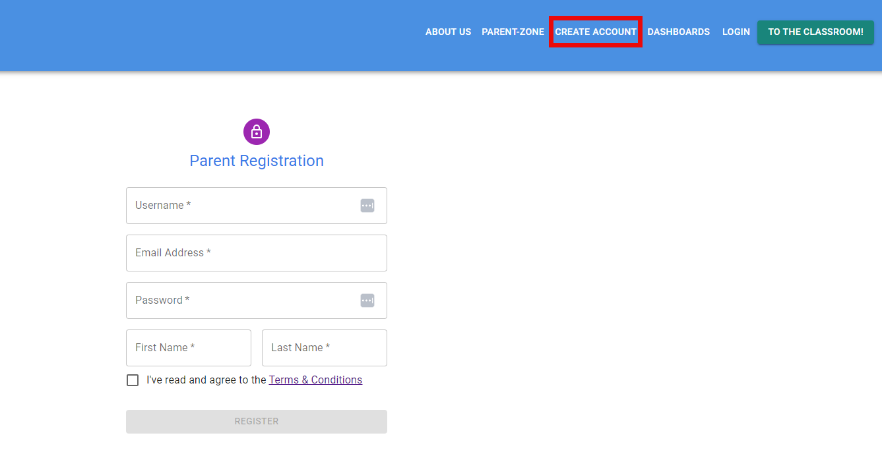Tick the Terms & Conditions agreement checkbox
The image size is (882, 454).
133,380
